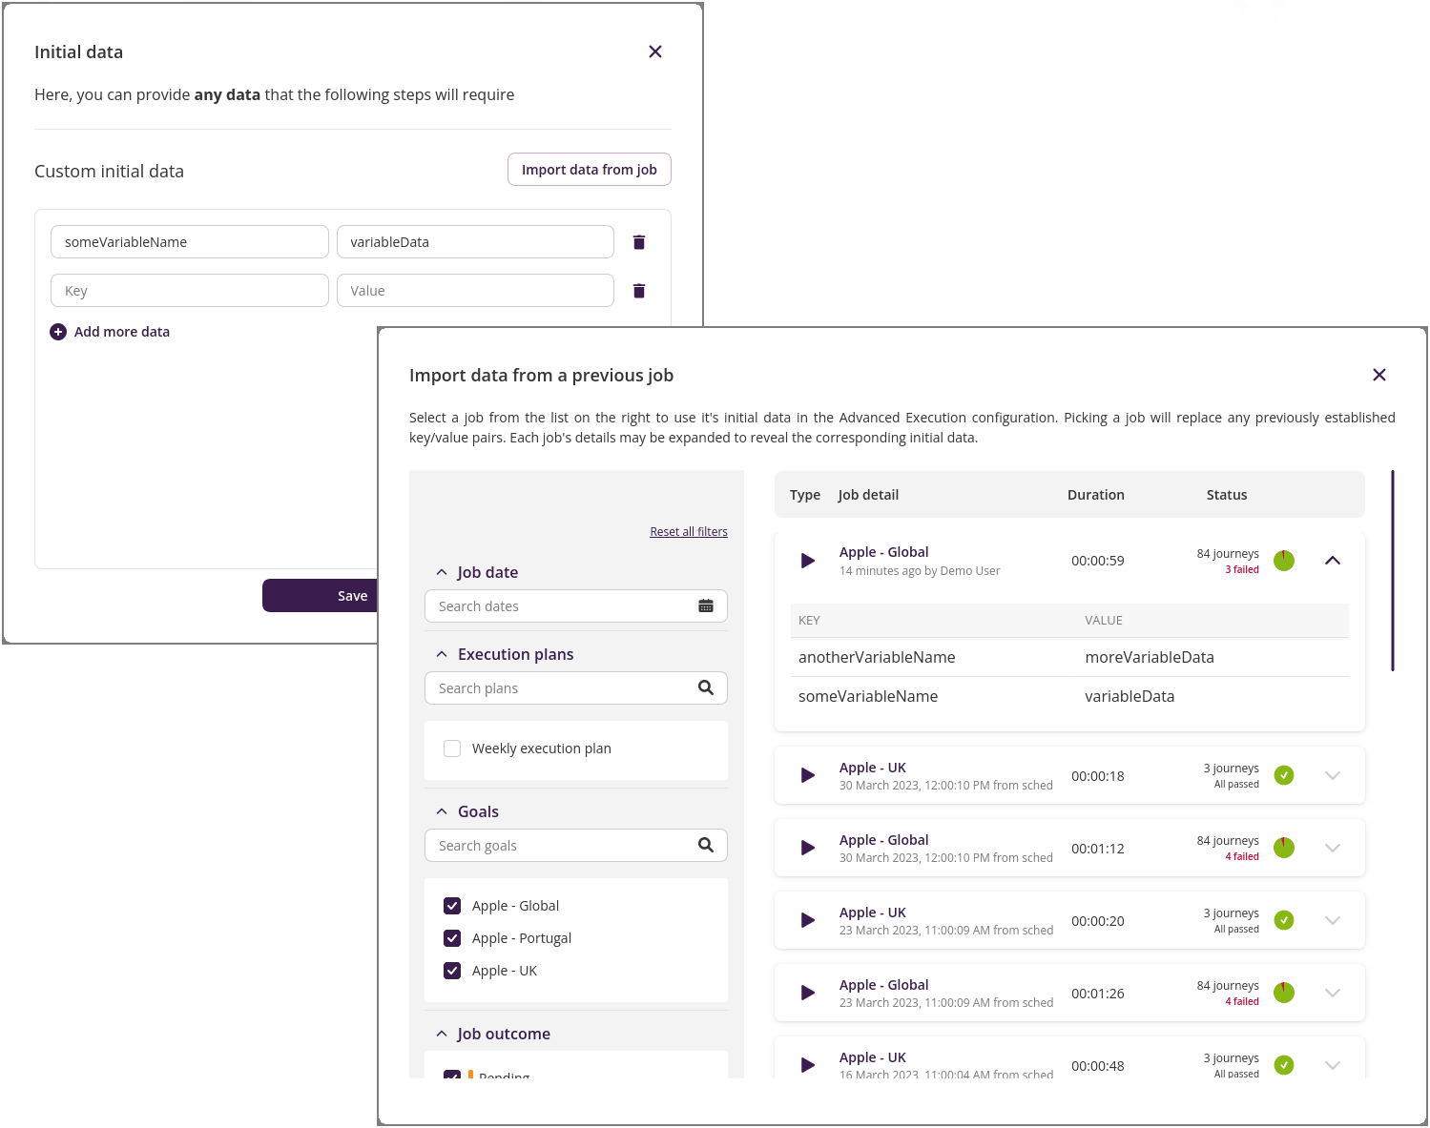Click the search icon in Search plans
Screen dimensions: 1430x1128
[x=706, y=687]
